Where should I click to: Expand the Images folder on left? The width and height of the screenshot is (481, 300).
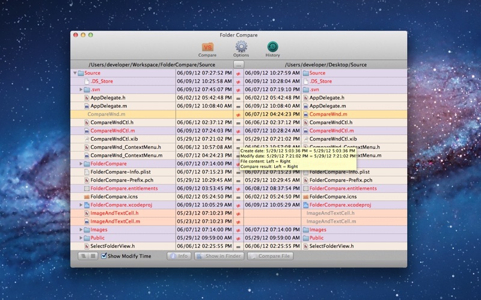(81, 230)
